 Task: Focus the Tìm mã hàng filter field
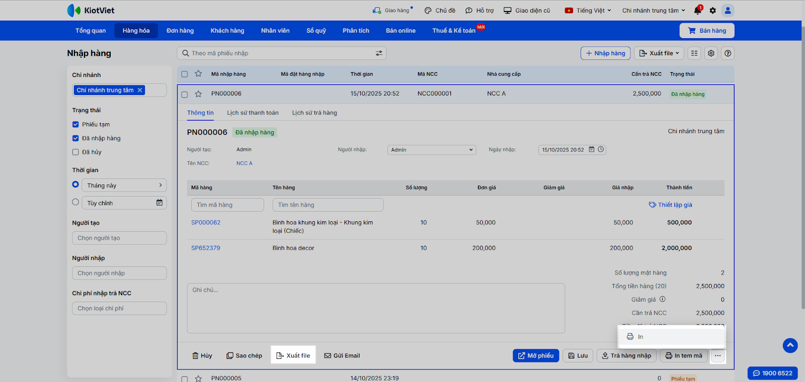227,205
